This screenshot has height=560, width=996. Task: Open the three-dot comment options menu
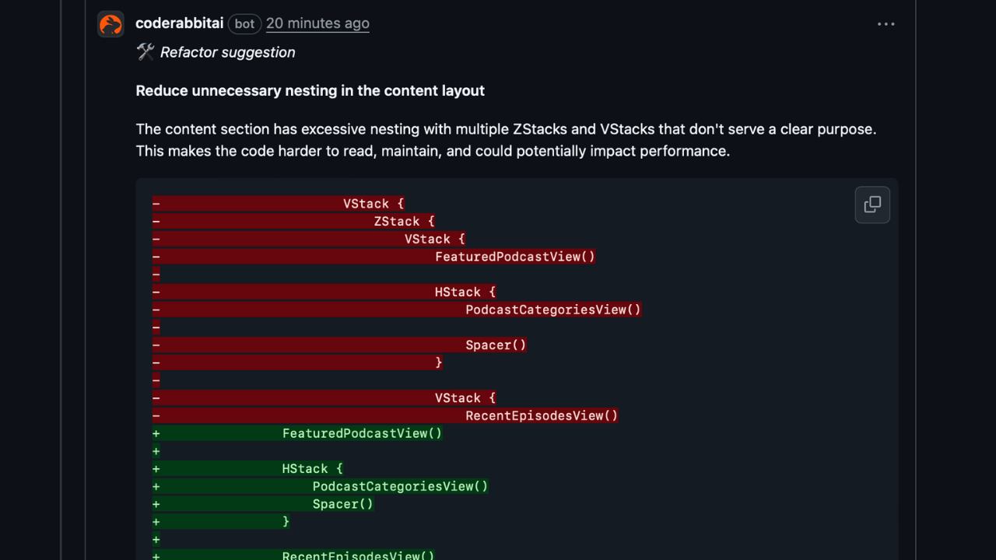click(x=886, y=24)
